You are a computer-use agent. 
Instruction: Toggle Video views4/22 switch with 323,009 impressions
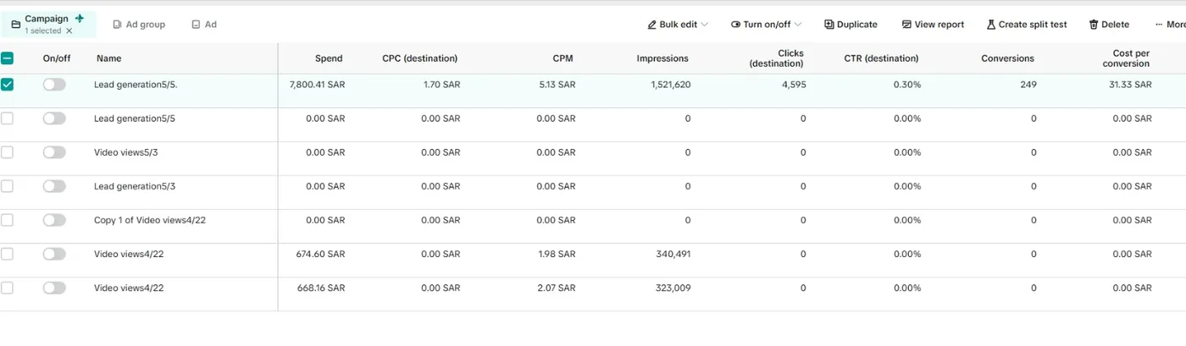(54, 288)
